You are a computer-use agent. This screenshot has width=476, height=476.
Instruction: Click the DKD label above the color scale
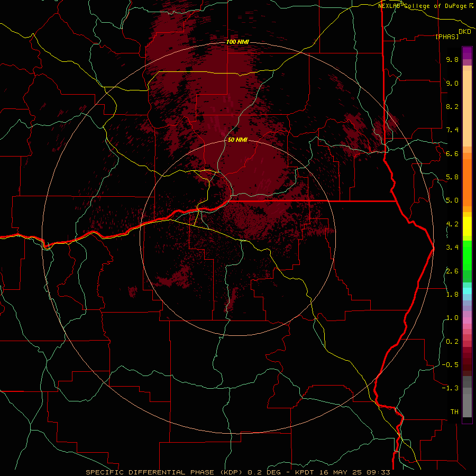pos(464,32)
